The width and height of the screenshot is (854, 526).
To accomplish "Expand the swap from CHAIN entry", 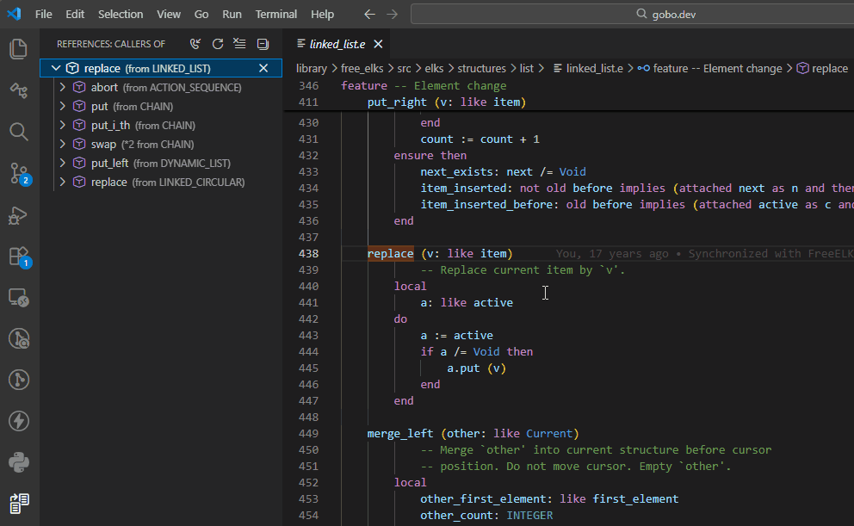I will coord(62,144).
